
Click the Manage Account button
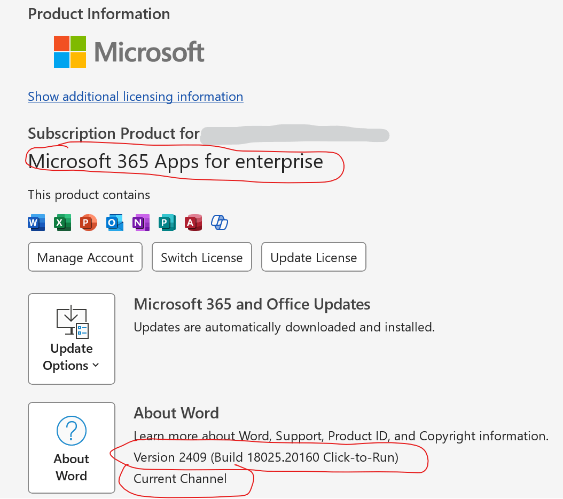[x=85, y=257]
